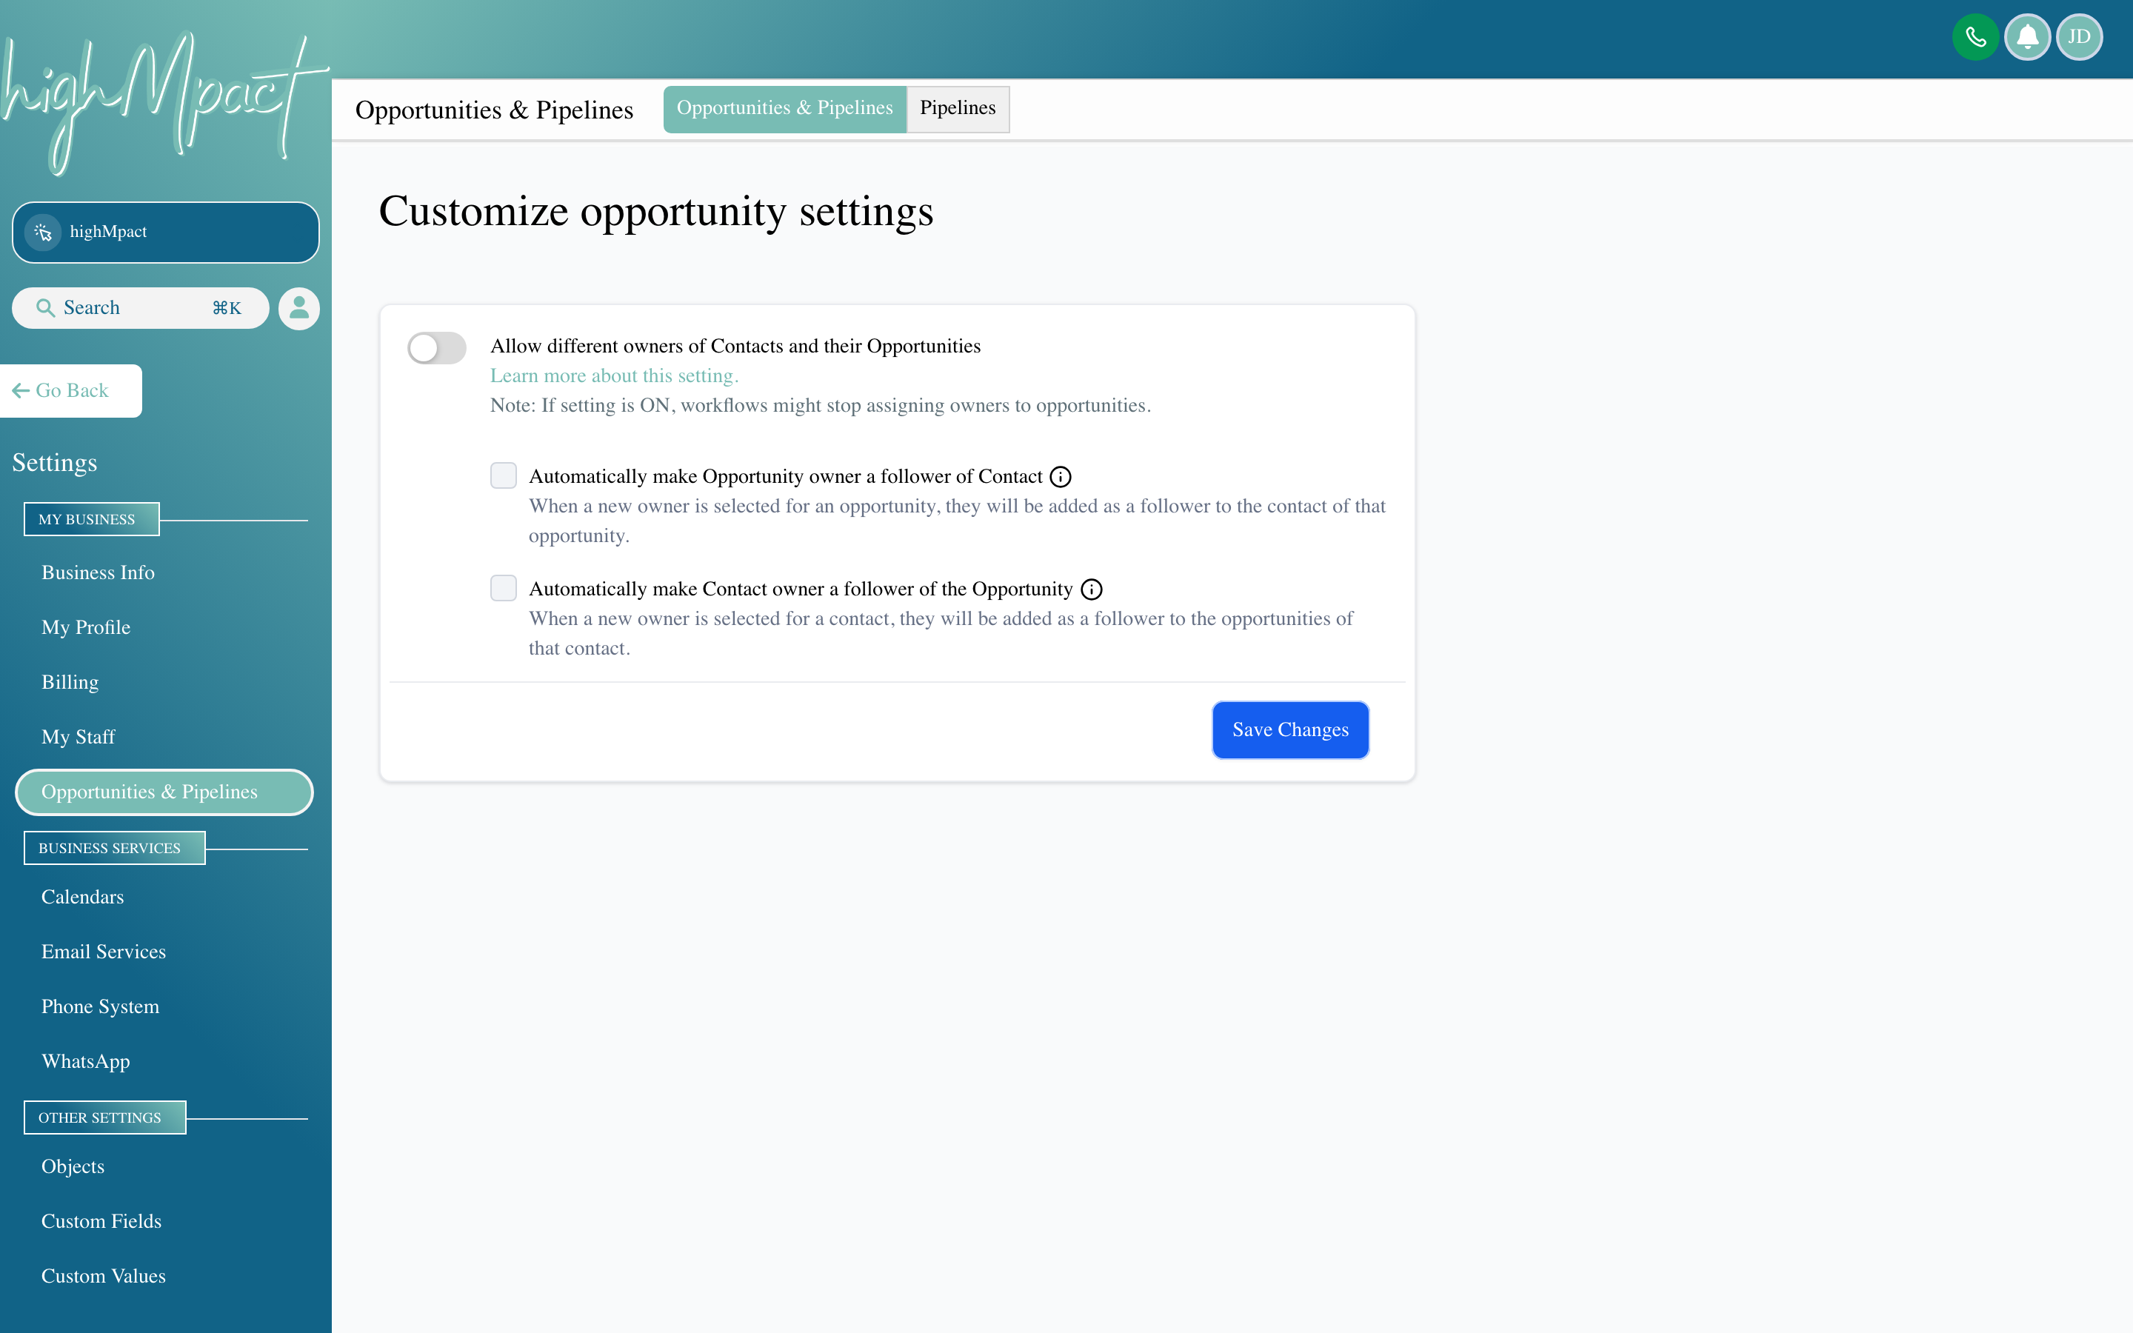Screen dimensions: 2133x1333
Task: Open My Profile settings
Action: (85, 628)
